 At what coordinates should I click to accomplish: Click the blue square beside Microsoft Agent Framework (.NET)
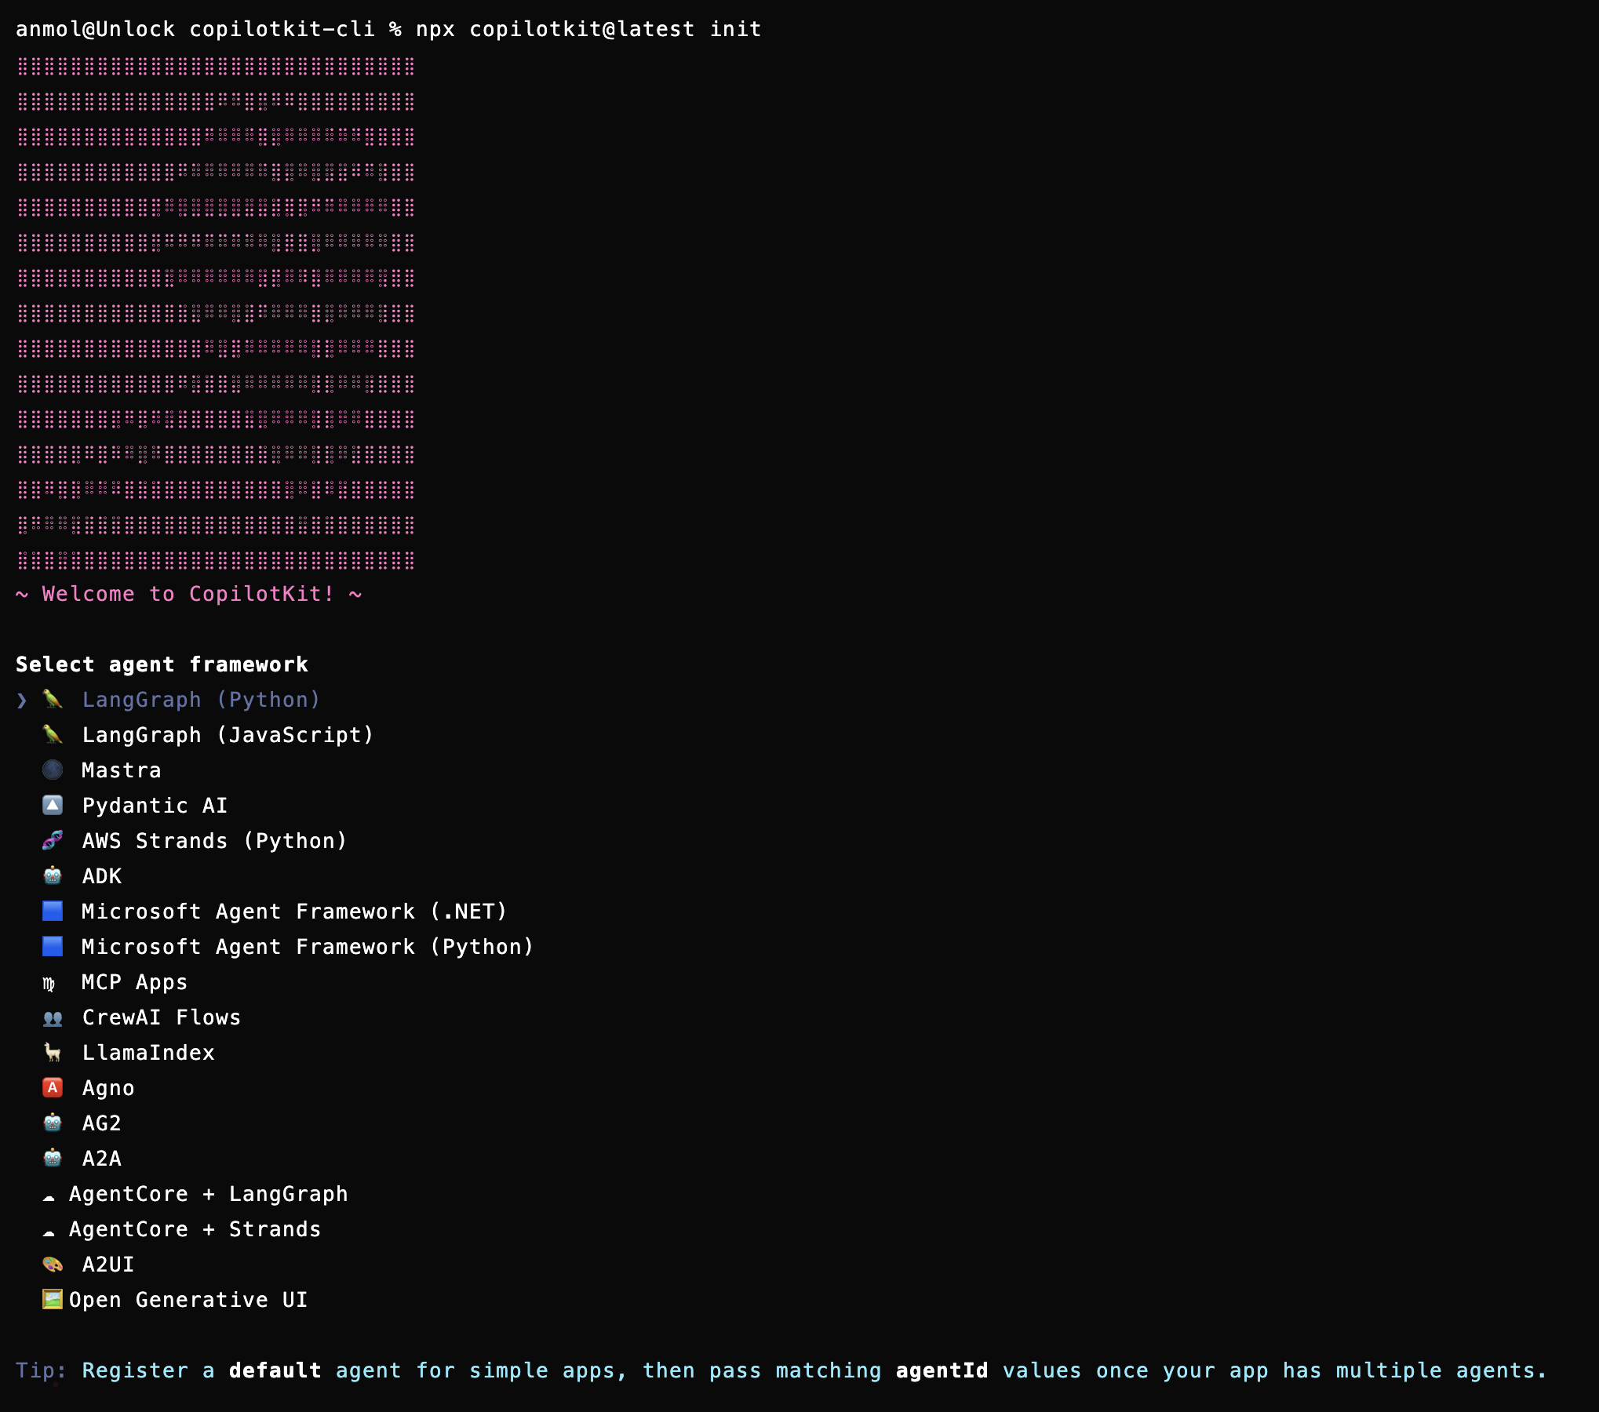[53, 911]
